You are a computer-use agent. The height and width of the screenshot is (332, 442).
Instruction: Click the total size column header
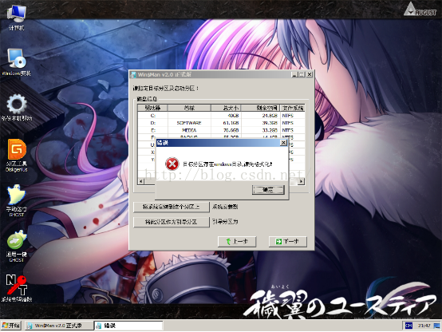(226, 108)
